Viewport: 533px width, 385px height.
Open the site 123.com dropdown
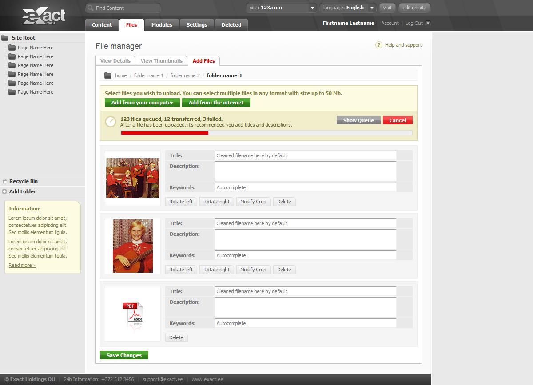(x=281, y=8)
